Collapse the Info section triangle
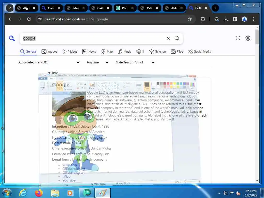 pyautogui.click(x=49, y=73)
